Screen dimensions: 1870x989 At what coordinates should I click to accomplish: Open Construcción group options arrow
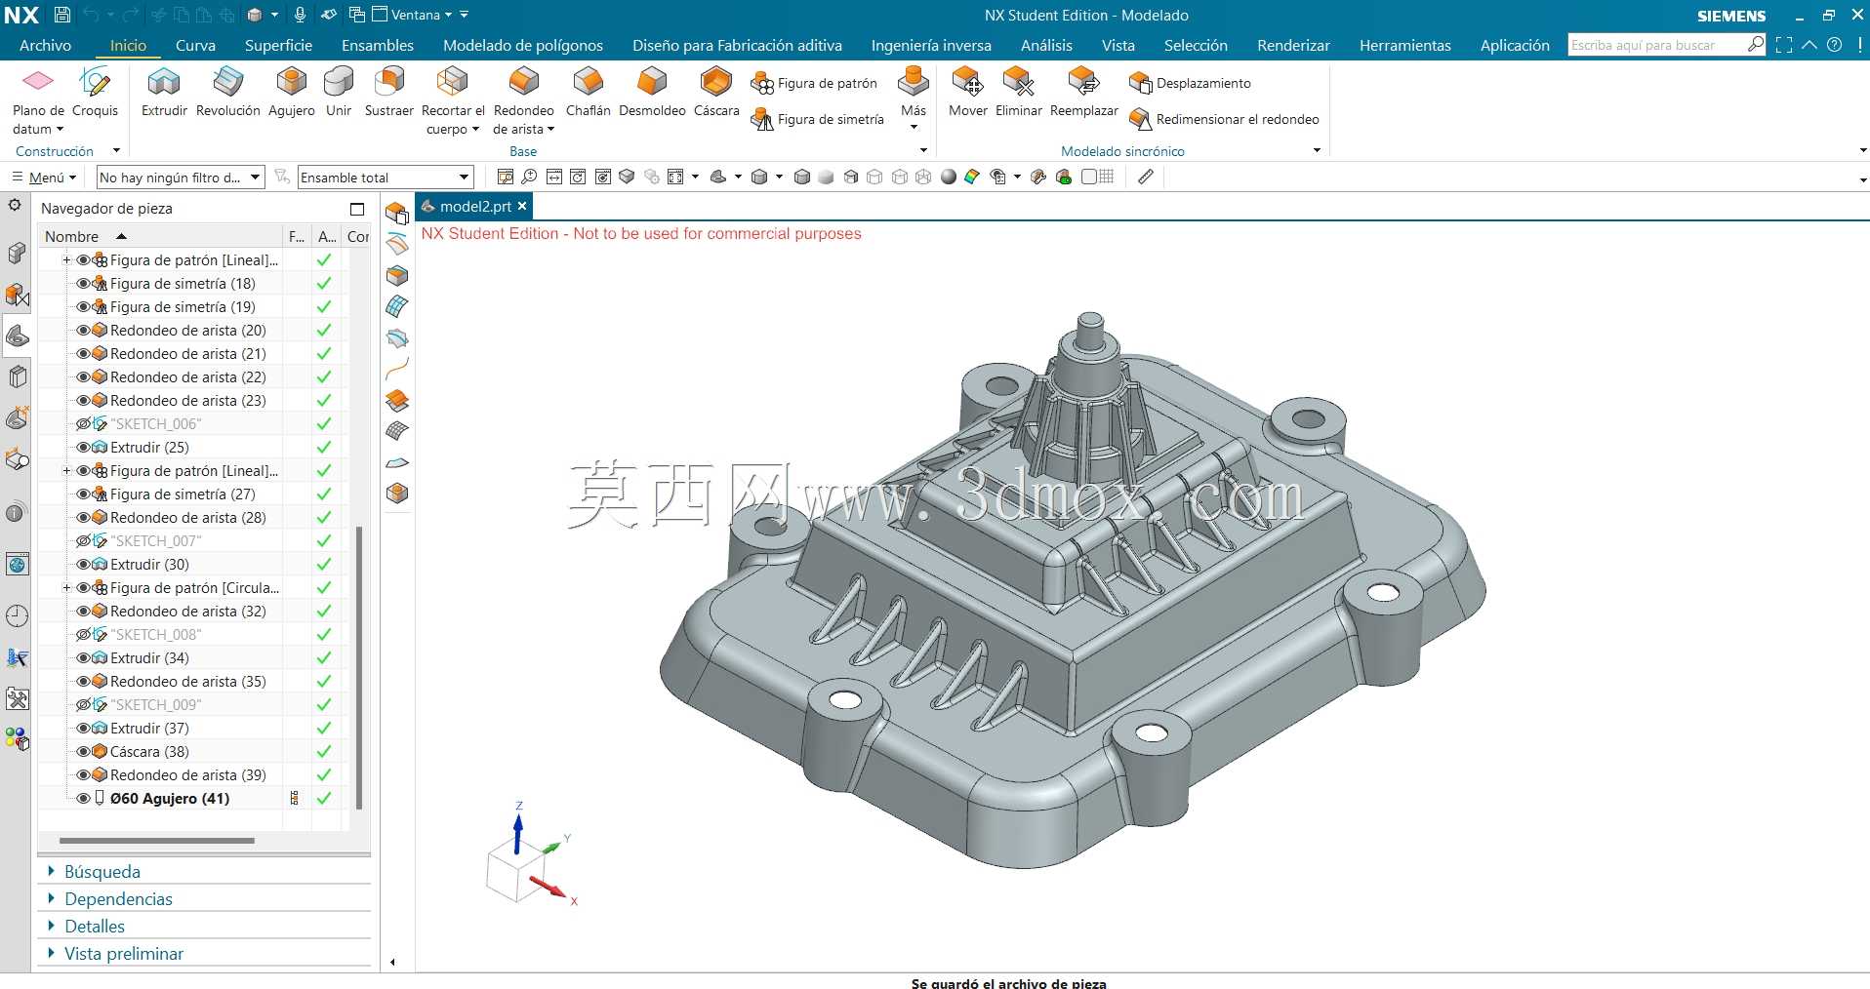point(116,150)
